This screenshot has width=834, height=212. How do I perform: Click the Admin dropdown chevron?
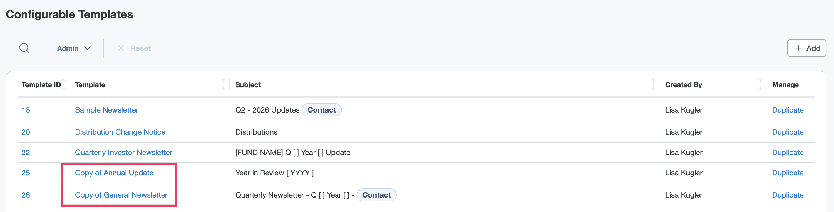point(87,48)
